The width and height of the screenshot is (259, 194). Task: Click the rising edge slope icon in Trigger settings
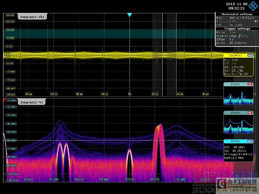click(240, 36)
